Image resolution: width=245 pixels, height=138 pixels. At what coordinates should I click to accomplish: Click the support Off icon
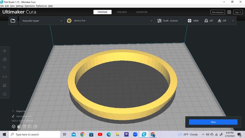tap(206, 21)
